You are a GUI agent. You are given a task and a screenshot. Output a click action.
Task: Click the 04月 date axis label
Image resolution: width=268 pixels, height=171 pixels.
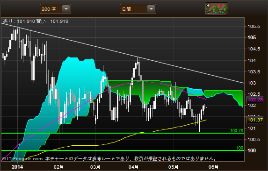133,167
